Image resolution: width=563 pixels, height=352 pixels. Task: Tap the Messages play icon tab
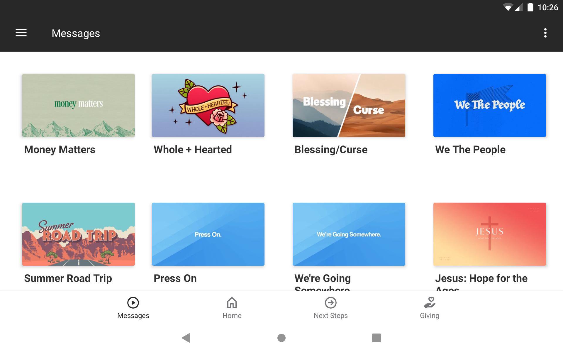pyautogui.click(x=133, y=303)
